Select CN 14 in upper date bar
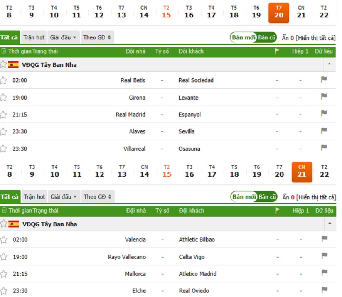 pyautogui.click(x=144, y=12)
